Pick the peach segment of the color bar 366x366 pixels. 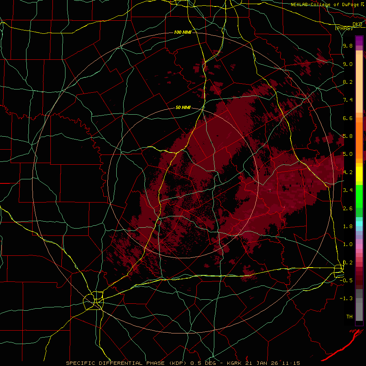click(359, 82)
